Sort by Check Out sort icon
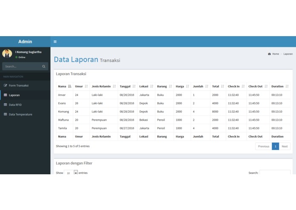 click(x=266, y=86)
